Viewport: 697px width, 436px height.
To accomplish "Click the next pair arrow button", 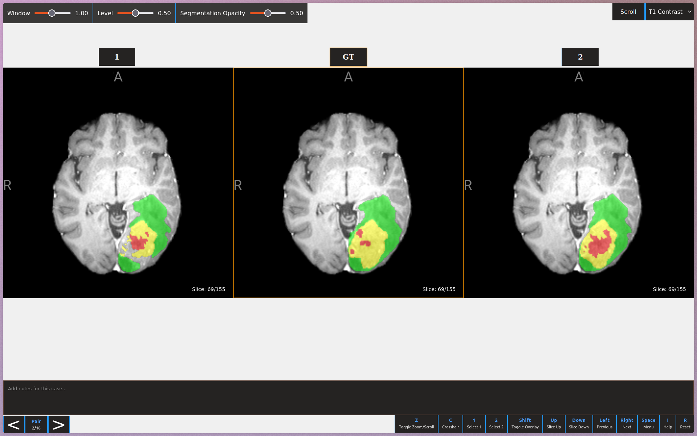I will point(58,424).
